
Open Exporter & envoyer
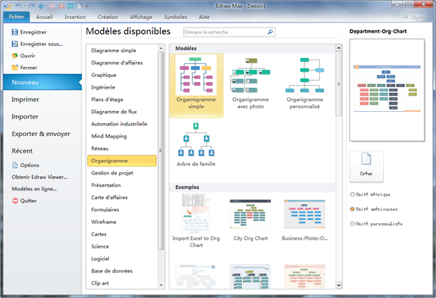coord(41,134)
